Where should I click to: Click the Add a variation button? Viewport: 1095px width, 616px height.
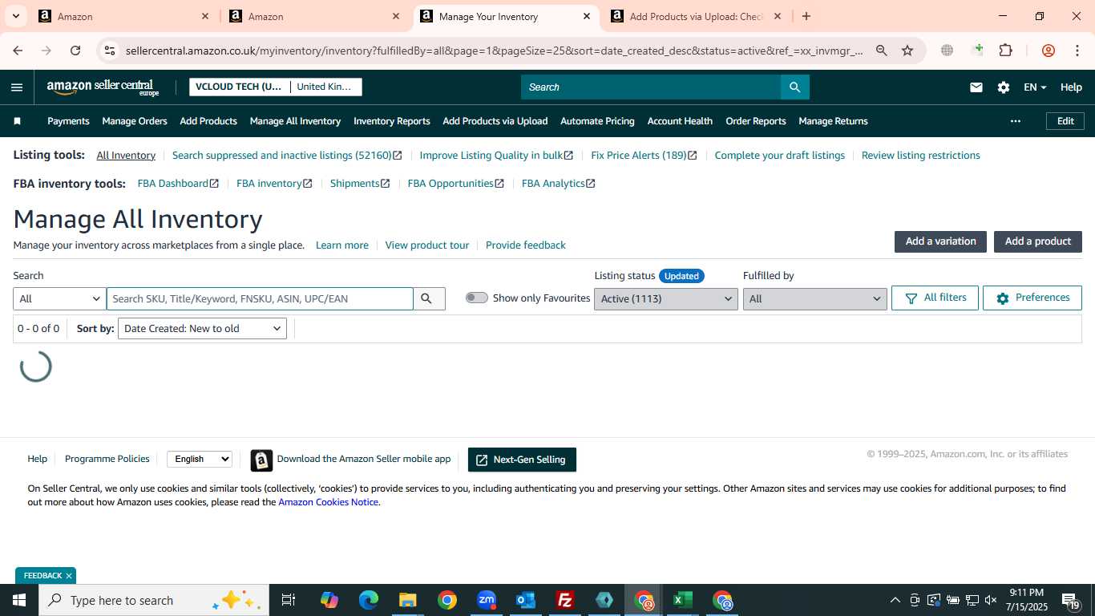coord(941,241)
